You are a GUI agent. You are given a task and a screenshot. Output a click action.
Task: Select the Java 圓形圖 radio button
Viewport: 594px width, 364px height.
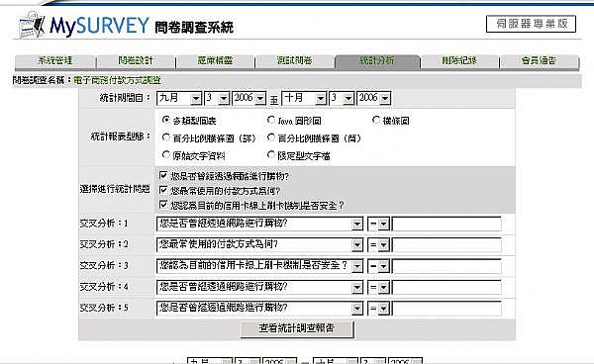click(270, 120)
